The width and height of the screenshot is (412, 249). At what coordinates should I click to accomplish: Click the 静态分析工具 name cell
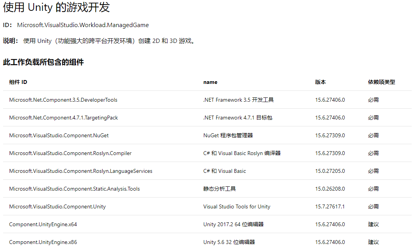(219, 189)
